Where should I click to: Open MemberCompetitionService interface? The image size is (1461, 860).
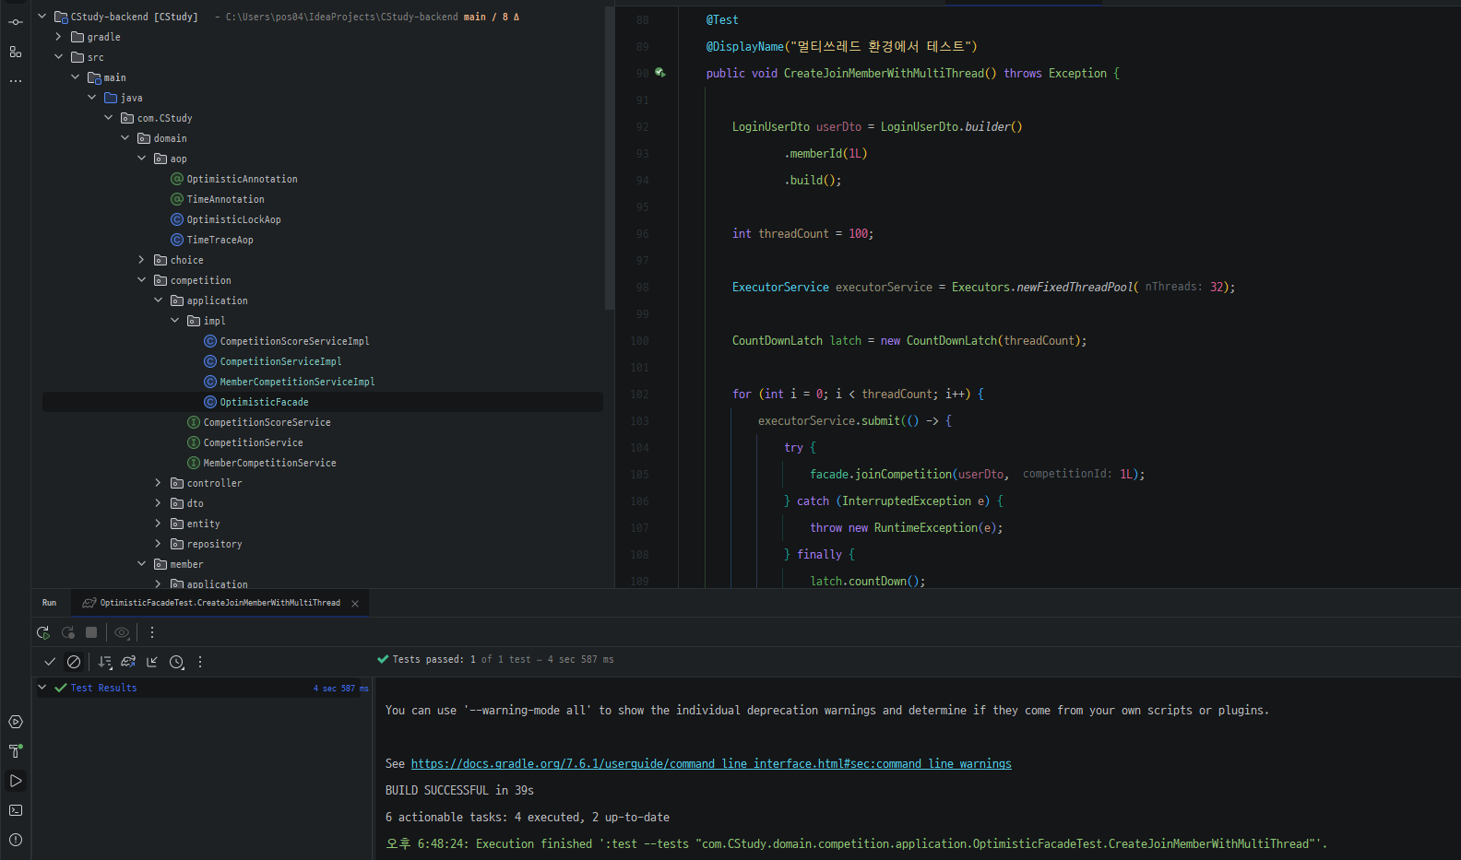tap(269, 463)
